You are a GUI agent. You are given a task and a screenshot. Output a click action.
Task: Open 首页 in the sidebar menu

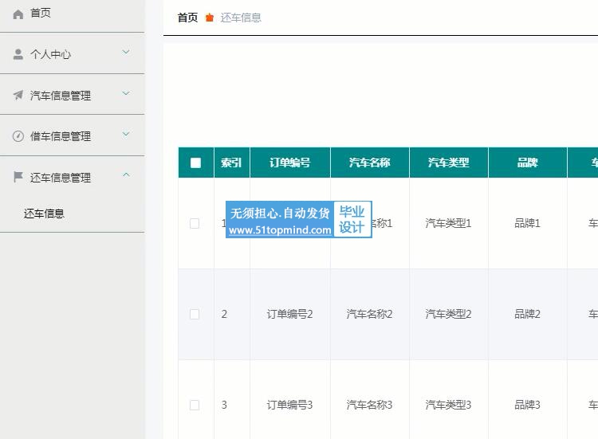40,14
